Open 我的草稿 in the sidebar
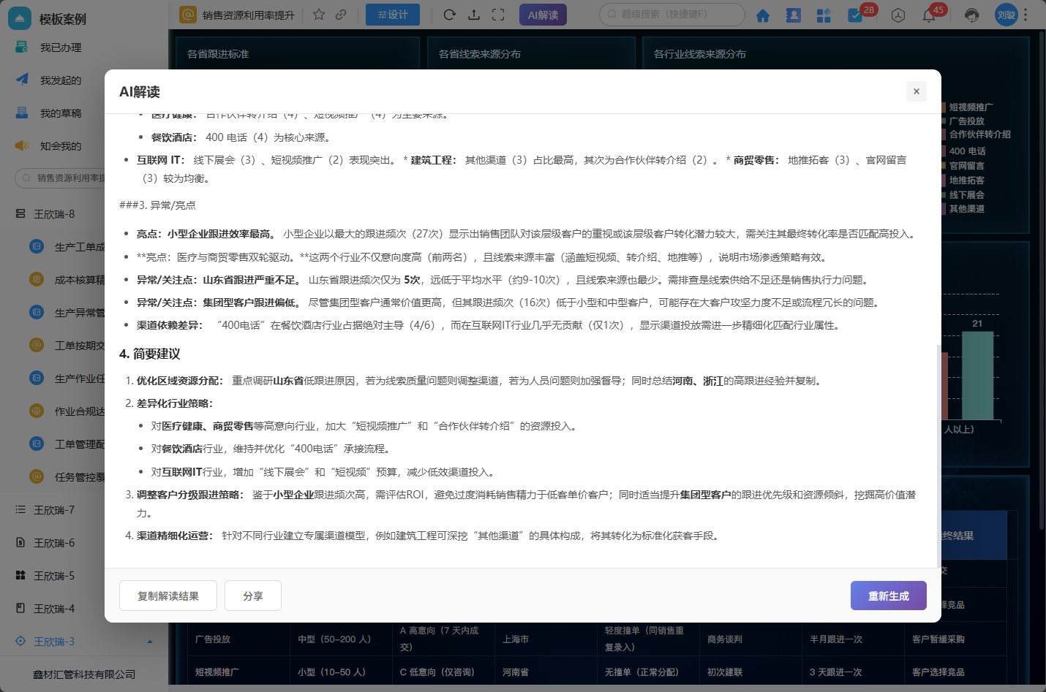 coord(61,113)
